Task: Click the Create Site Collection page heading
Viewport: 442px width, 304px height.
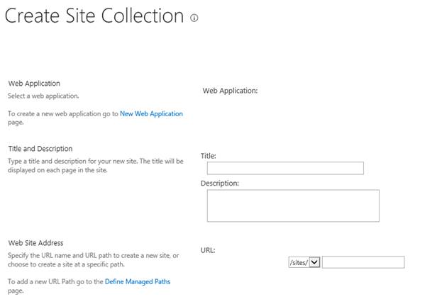Action: [94, 16]
